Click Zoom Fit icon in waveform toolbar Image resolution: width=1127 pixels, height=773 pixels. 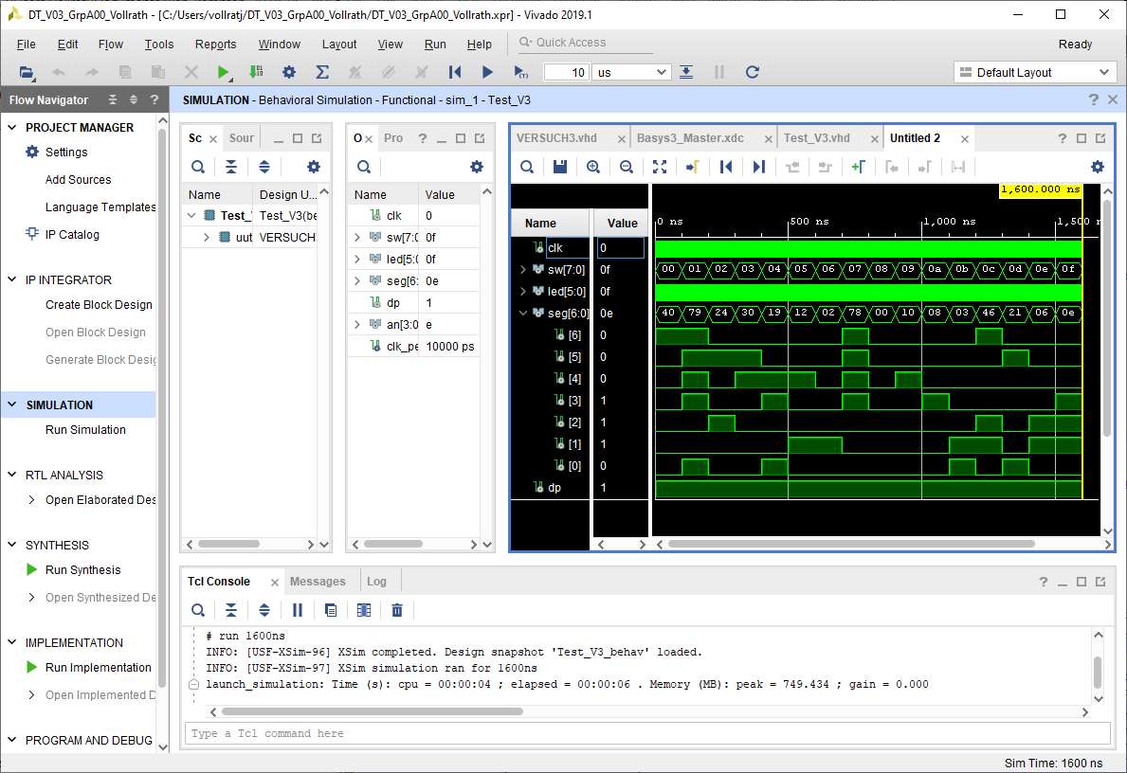660,167
